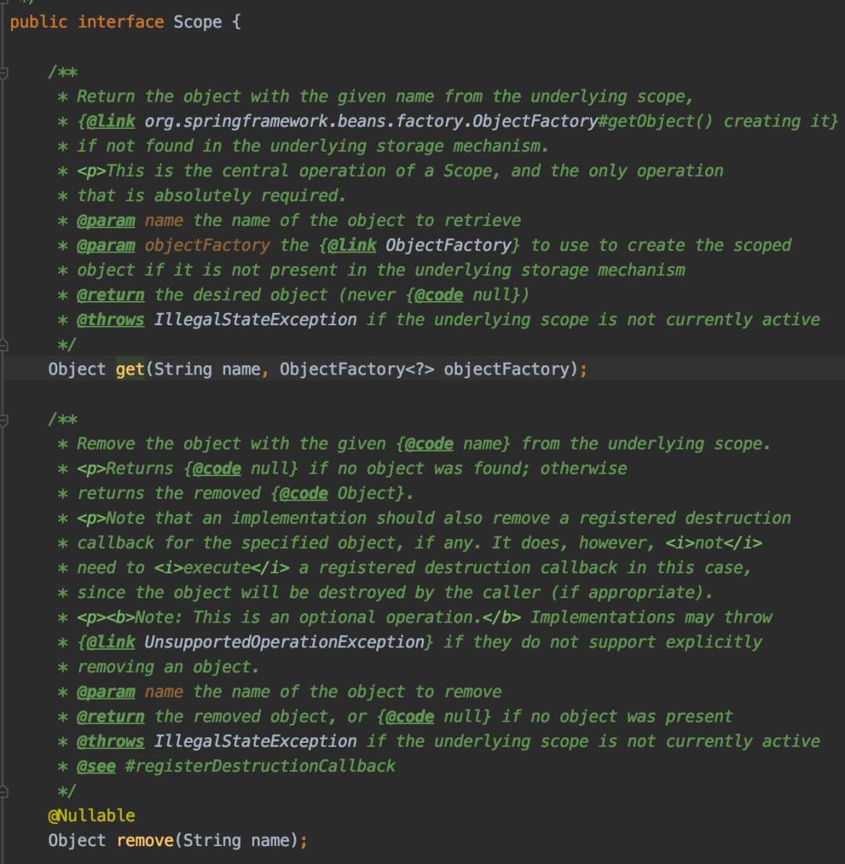Click IllegalStateException in second @throws tag
Image resolution: width=845 pixels, height=864 pixels.
point(255,742)
